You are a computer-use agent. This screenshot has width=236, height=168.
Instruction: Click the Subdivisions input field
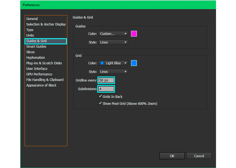pos(106,89)
